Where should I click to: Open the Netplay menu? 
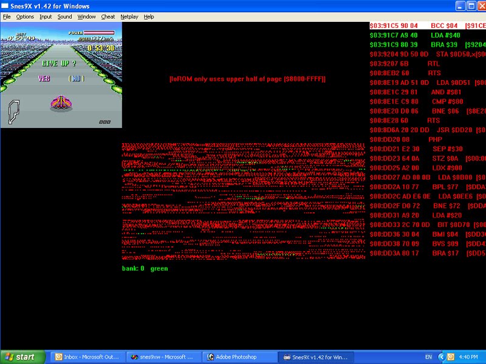(x=129, y=17)
